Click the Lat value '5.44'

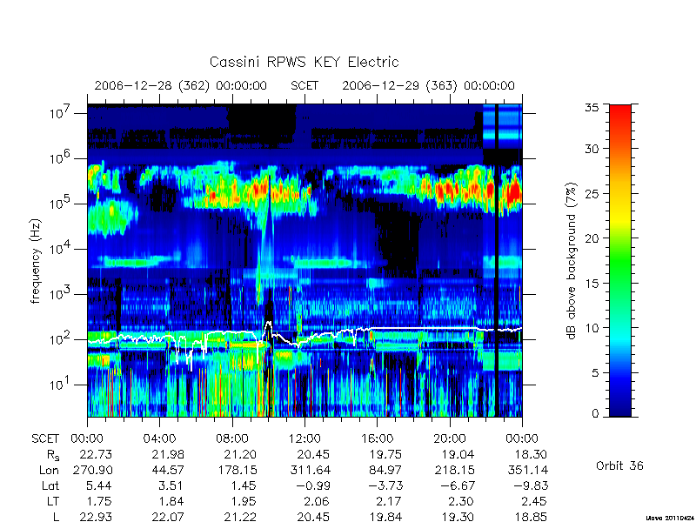pos(100,485)
